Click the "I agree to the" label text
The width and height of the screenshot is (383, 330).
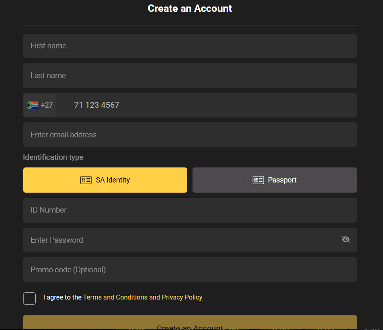63,297
